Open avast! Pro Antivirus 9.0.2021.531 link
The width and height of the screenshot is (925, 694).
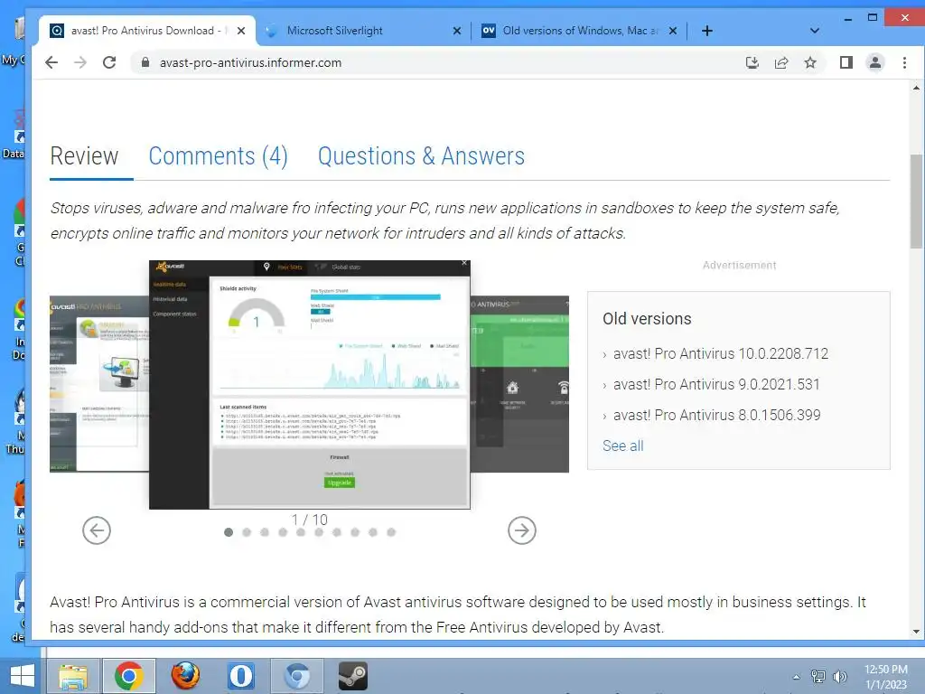point(716,384)
